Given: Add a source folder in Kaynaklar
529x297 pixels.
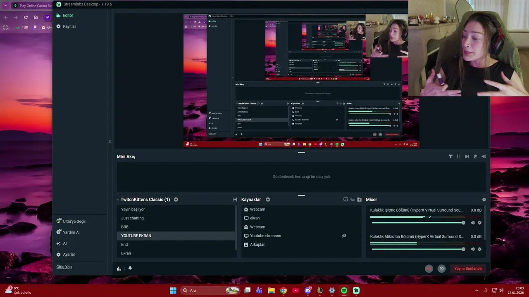Looking at the screenshot, I should coord(359,199).
